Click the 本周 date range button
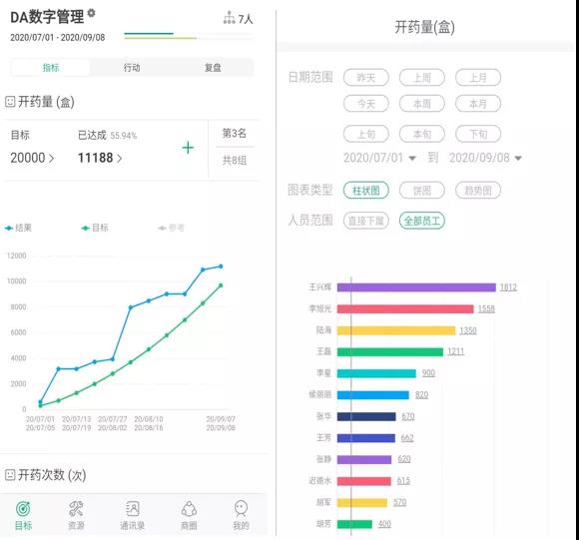Viewport: 579px width, 540px height. point(422,104)
